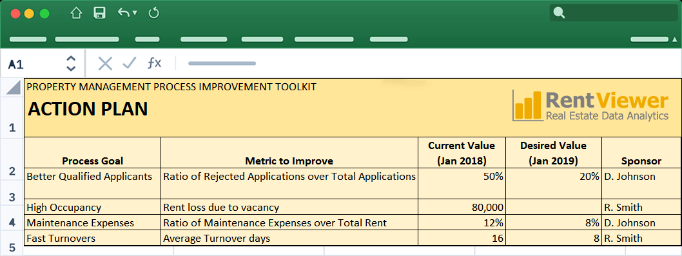Click the RentViewer logo image
The height and width of the screenshot is (256, 682).
click(x=590, y=105)
